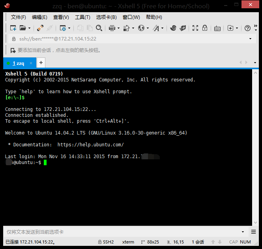This screenshot has width=262, height=249.
Task: Add a new tab with plus button
Action: pyautogui.click(x=41, y=63)
